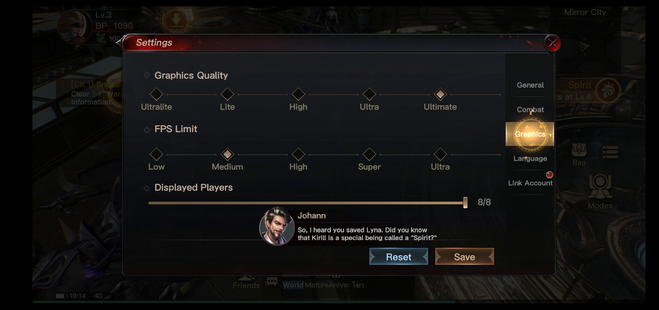Select Lite graphics quality diamond
The width and height of the screenshot is (659, 310).
227,94
